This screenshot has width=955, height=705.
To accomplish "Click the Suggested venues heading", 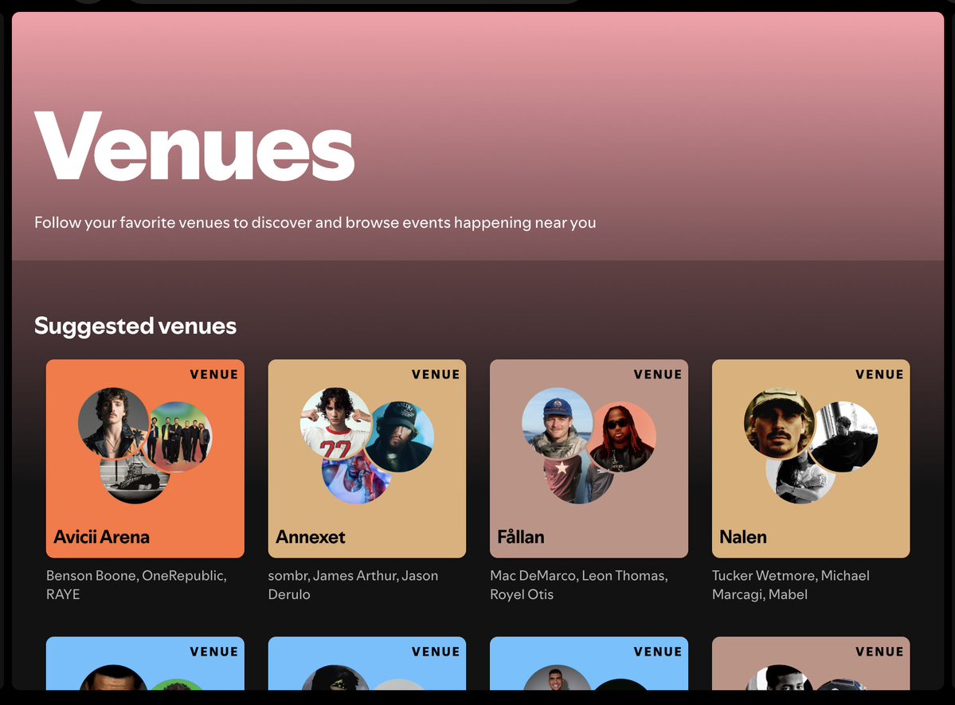I will [135, 326].
